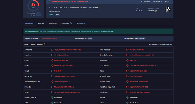
Task: Click the community score vote control
Action: (x=38, y=14)
